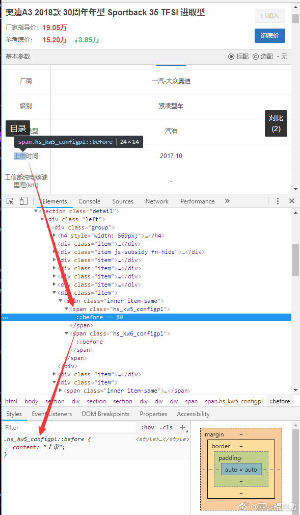Close the DevTools panel
This screenshot has width=300, height=515.
[292, 201]
